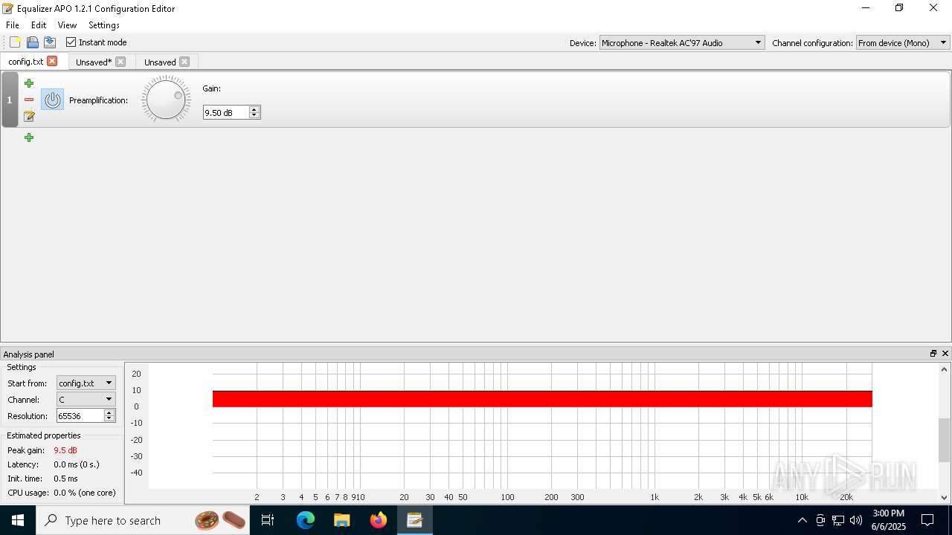Decrease Resolution with the down arrow
Screen dimensions: 952x535
[109, 419]
